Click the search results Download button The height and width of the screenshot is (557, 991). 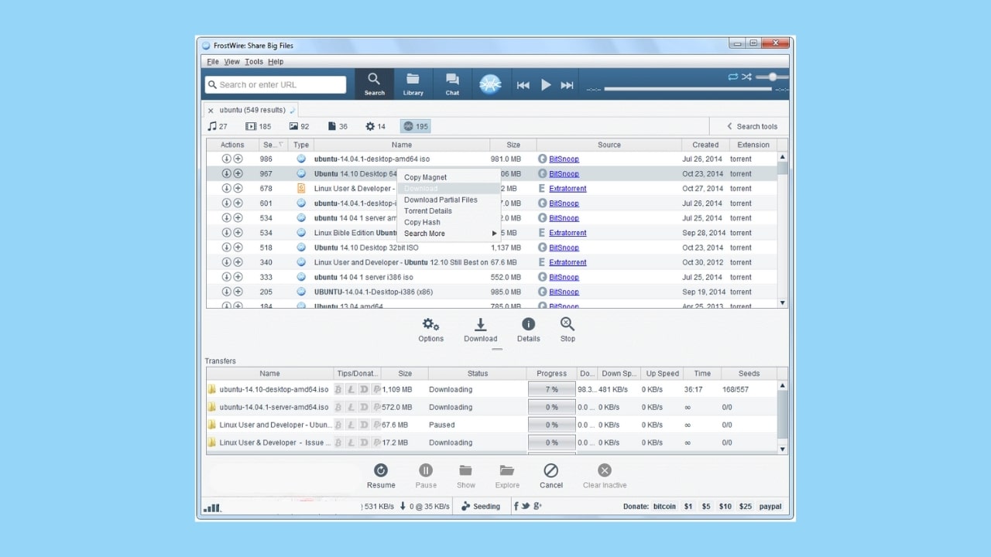480,330
